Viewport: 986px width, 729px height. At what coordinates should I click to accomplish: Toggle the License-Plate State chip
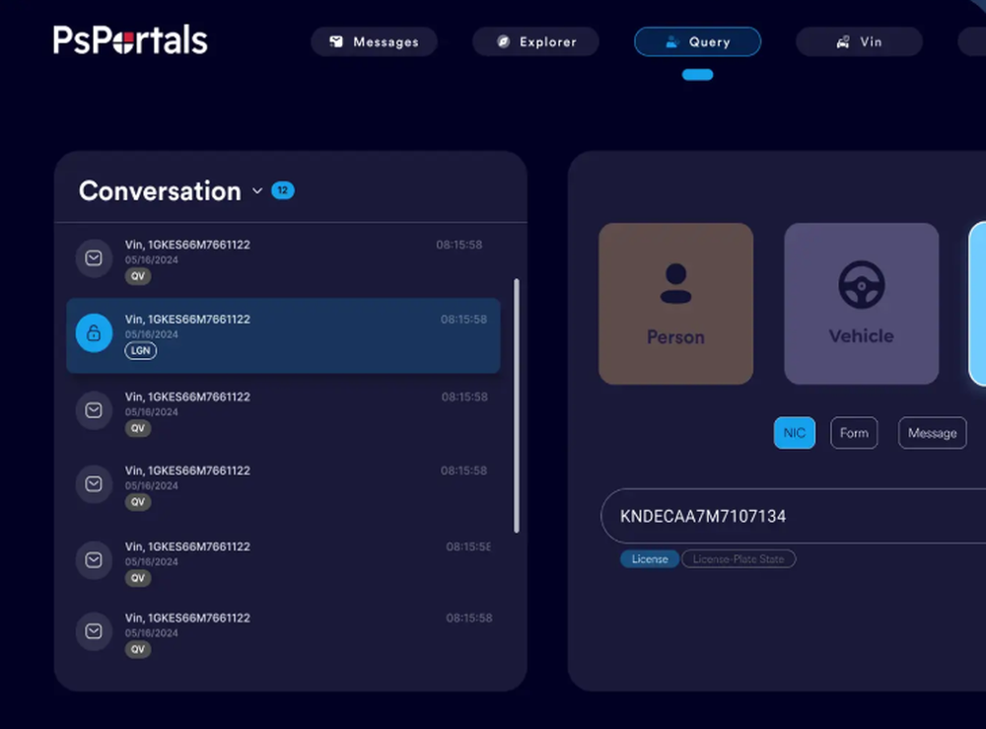click(738, 558)
